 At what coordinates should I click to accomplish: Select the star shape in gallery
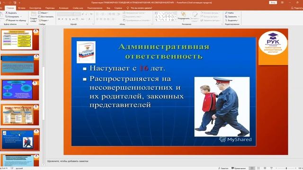tap(172, 20)
